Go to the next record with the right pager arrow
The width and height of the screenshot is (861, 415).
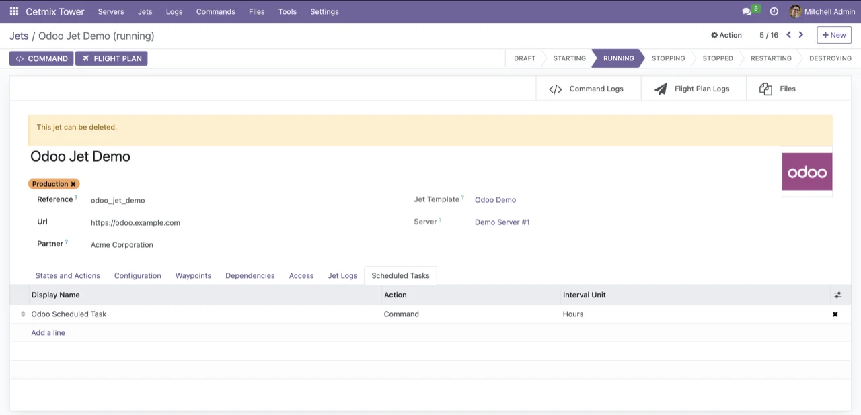(x=800, y=34)
